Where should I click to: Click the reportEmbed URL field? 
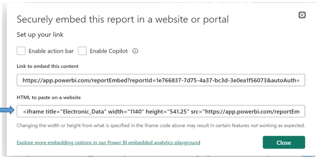(x=161, y=80)
